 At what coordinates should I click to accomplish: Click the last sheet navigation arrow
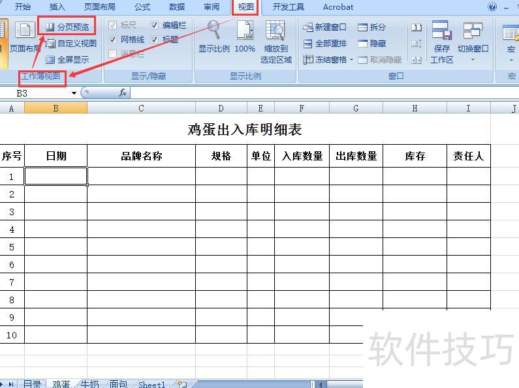pyautogui.click(x=11, y=384)
